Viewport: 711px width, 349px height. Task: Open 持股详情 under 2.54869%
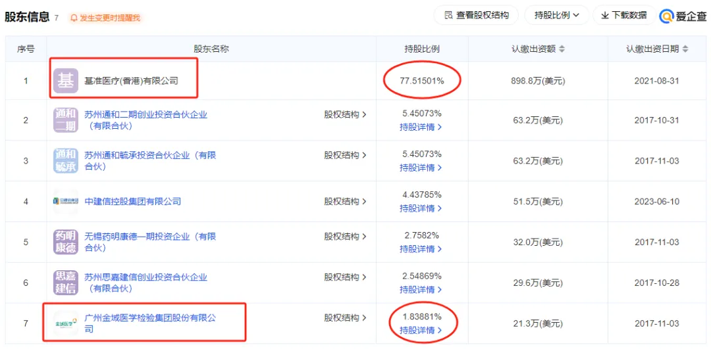(421, 290)
